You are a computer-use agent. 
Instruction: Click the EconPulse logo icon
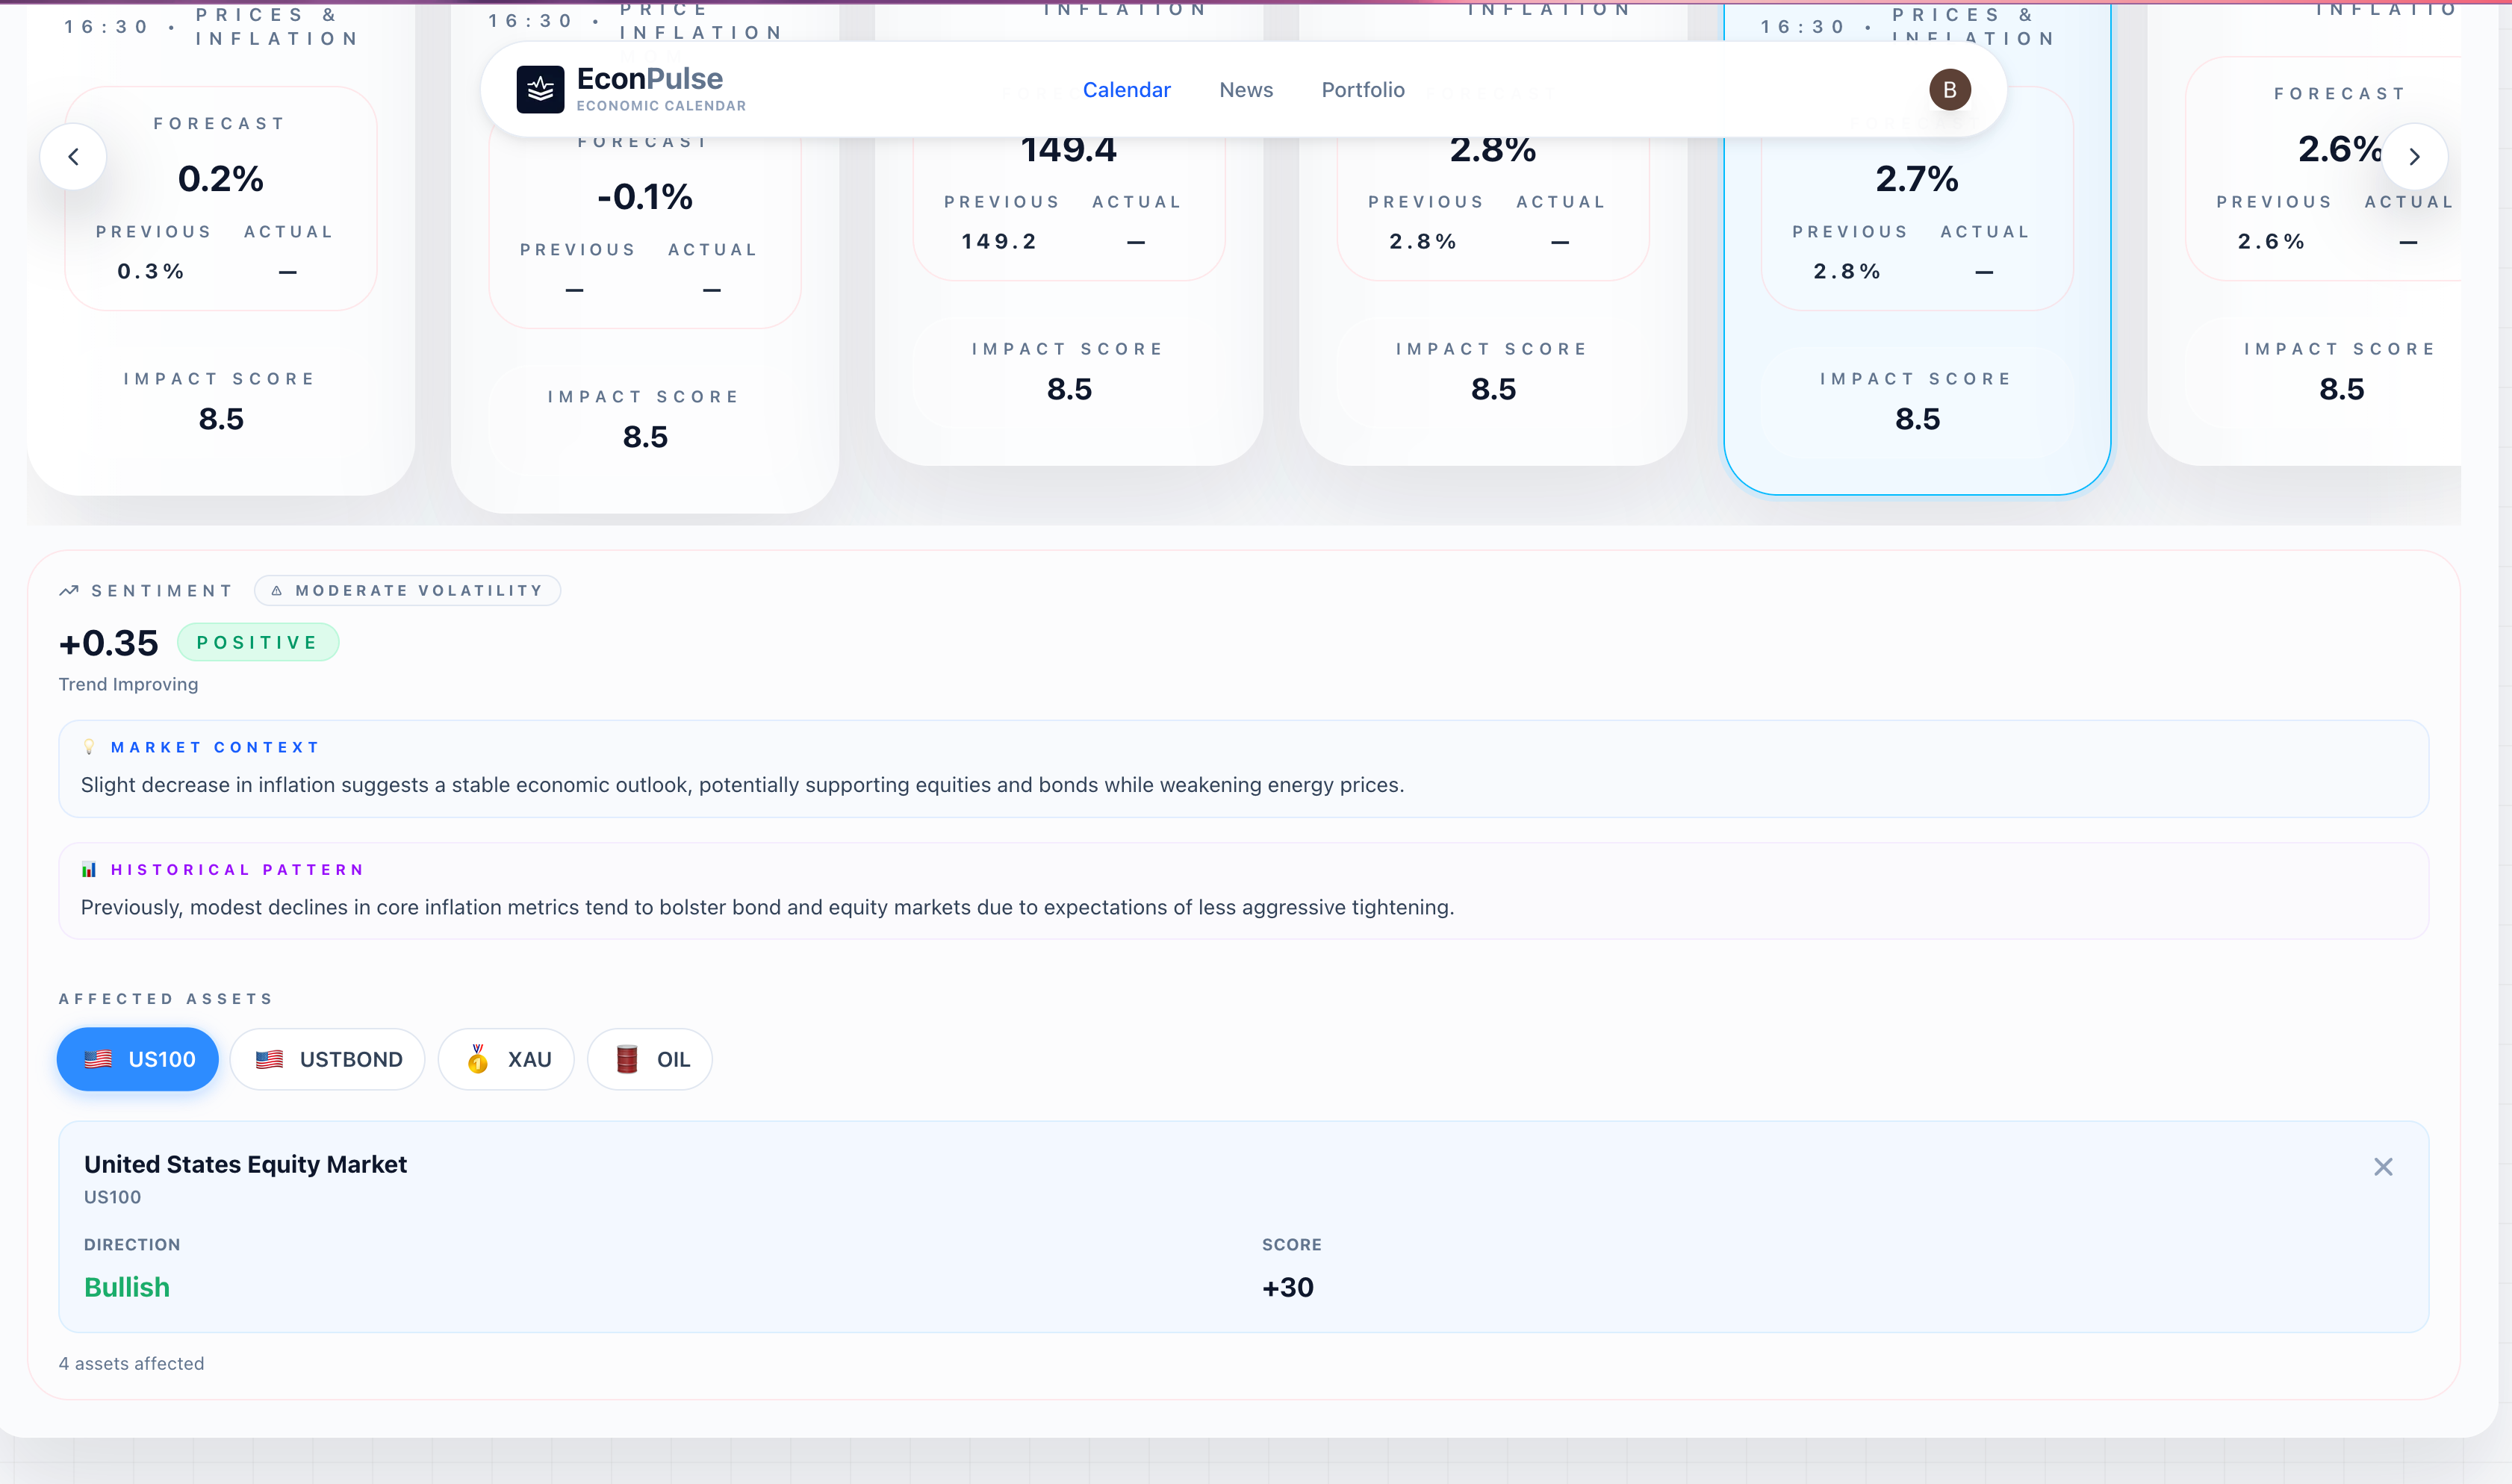coord(540,90)
